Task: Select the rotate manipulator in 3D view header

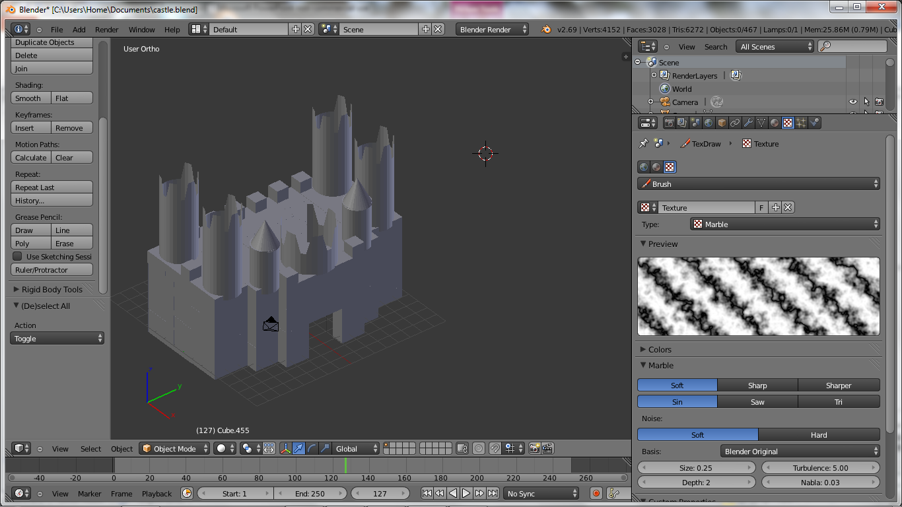Action: 312,448
